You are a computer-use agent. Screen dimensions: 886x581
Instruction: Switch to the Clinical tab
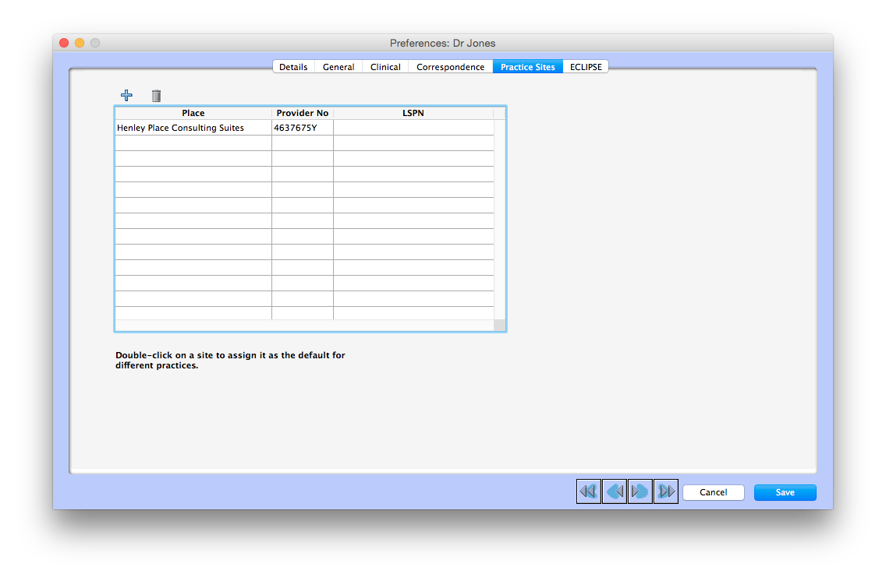pyautogui.click(x=385, y=66)
